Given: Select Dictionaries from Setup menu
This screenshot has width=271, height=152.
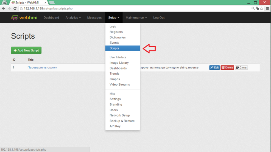Looking at the screenshot, I should 122,37.
